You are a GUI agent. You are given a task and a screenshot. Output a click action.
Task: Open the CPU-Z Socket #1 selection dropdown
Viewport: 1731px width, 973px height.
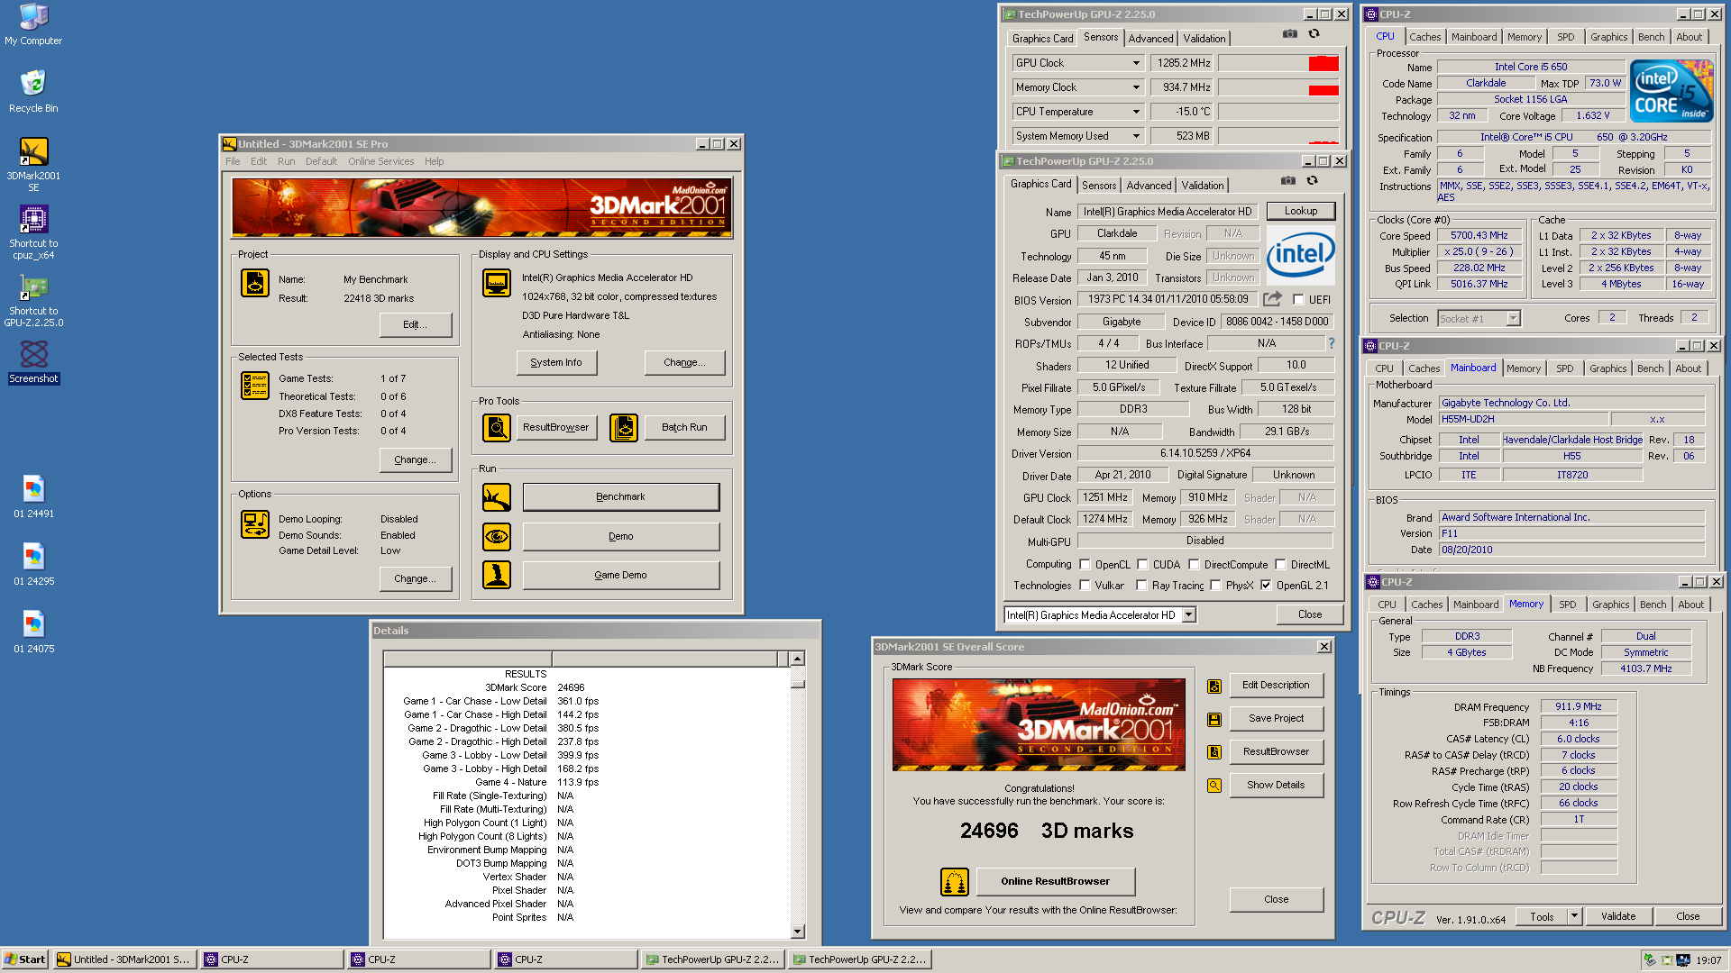pyautogui.click(x=1513, y=318)
